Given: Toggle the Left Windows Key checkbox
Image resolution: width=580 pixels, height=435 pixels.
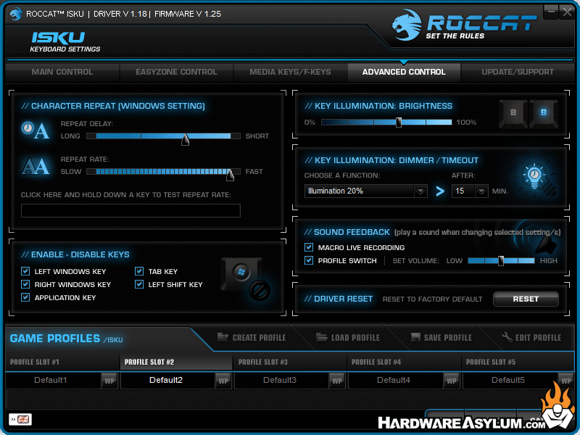Looking at the screenshot, I should click(x=25, y=271).
